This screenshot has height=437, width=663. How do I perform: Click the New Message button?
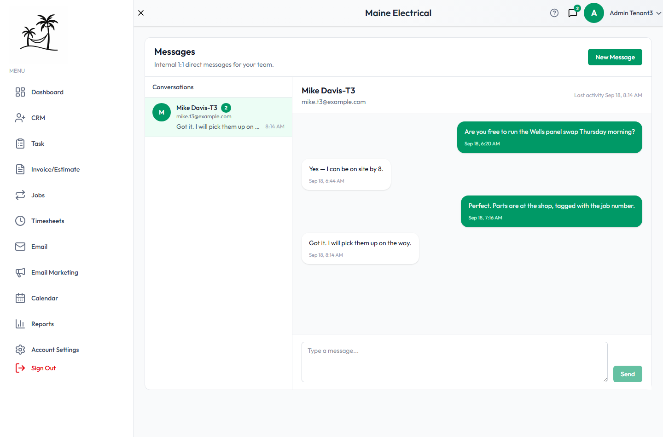pyautogui.click(x=615, y=57)
